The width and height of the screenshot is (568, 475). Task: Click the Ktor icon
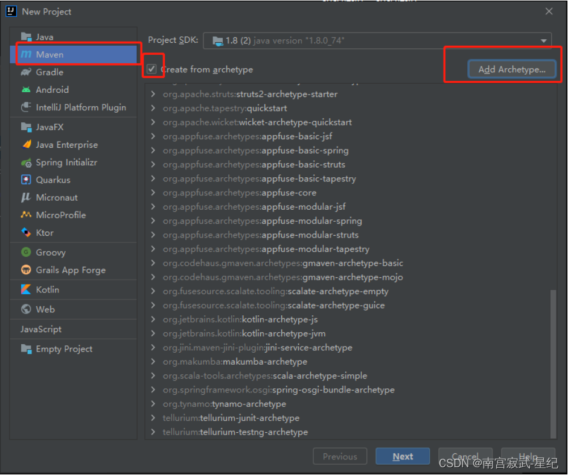coord(26,233)
